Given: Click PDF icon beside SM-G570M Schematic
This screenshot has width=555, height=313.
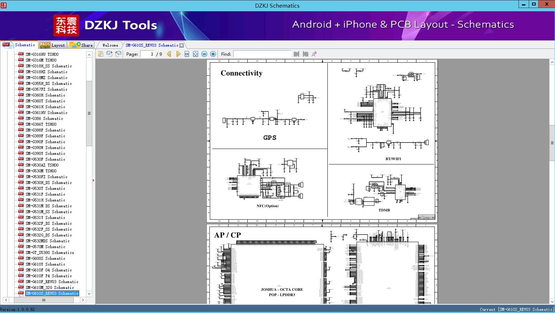Looking at the screenshot, I should pos(21,247).
